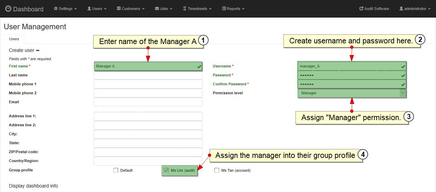Image resolution: width=436 pixels, height=192 pixels.
Task: Select the Users tab
Action: pyautogui.click(x=14, y=39)
